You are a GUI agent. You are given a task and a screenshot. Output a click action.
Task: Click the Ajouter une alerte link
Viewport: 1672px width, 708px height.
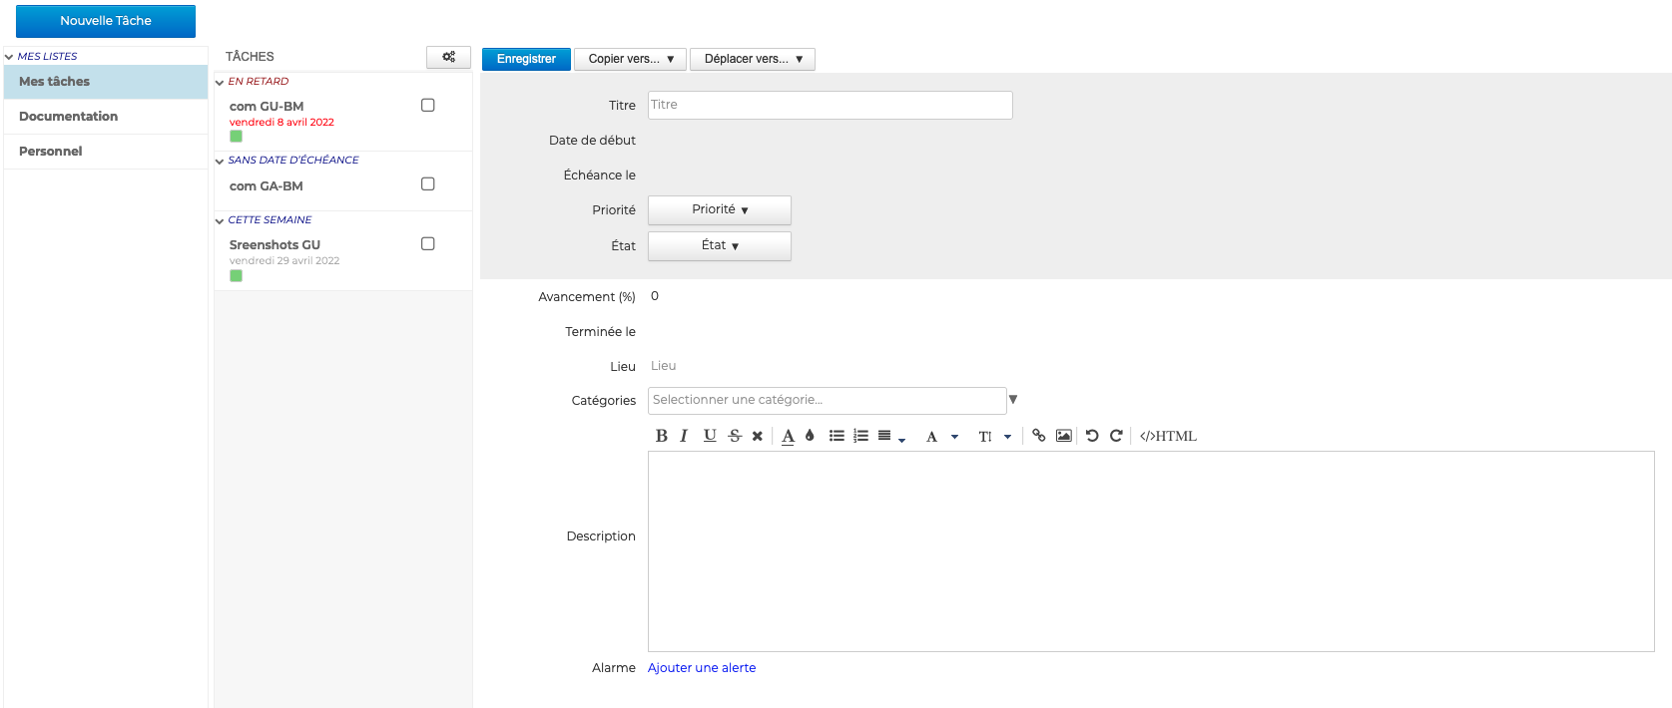[x=702, y=668]
